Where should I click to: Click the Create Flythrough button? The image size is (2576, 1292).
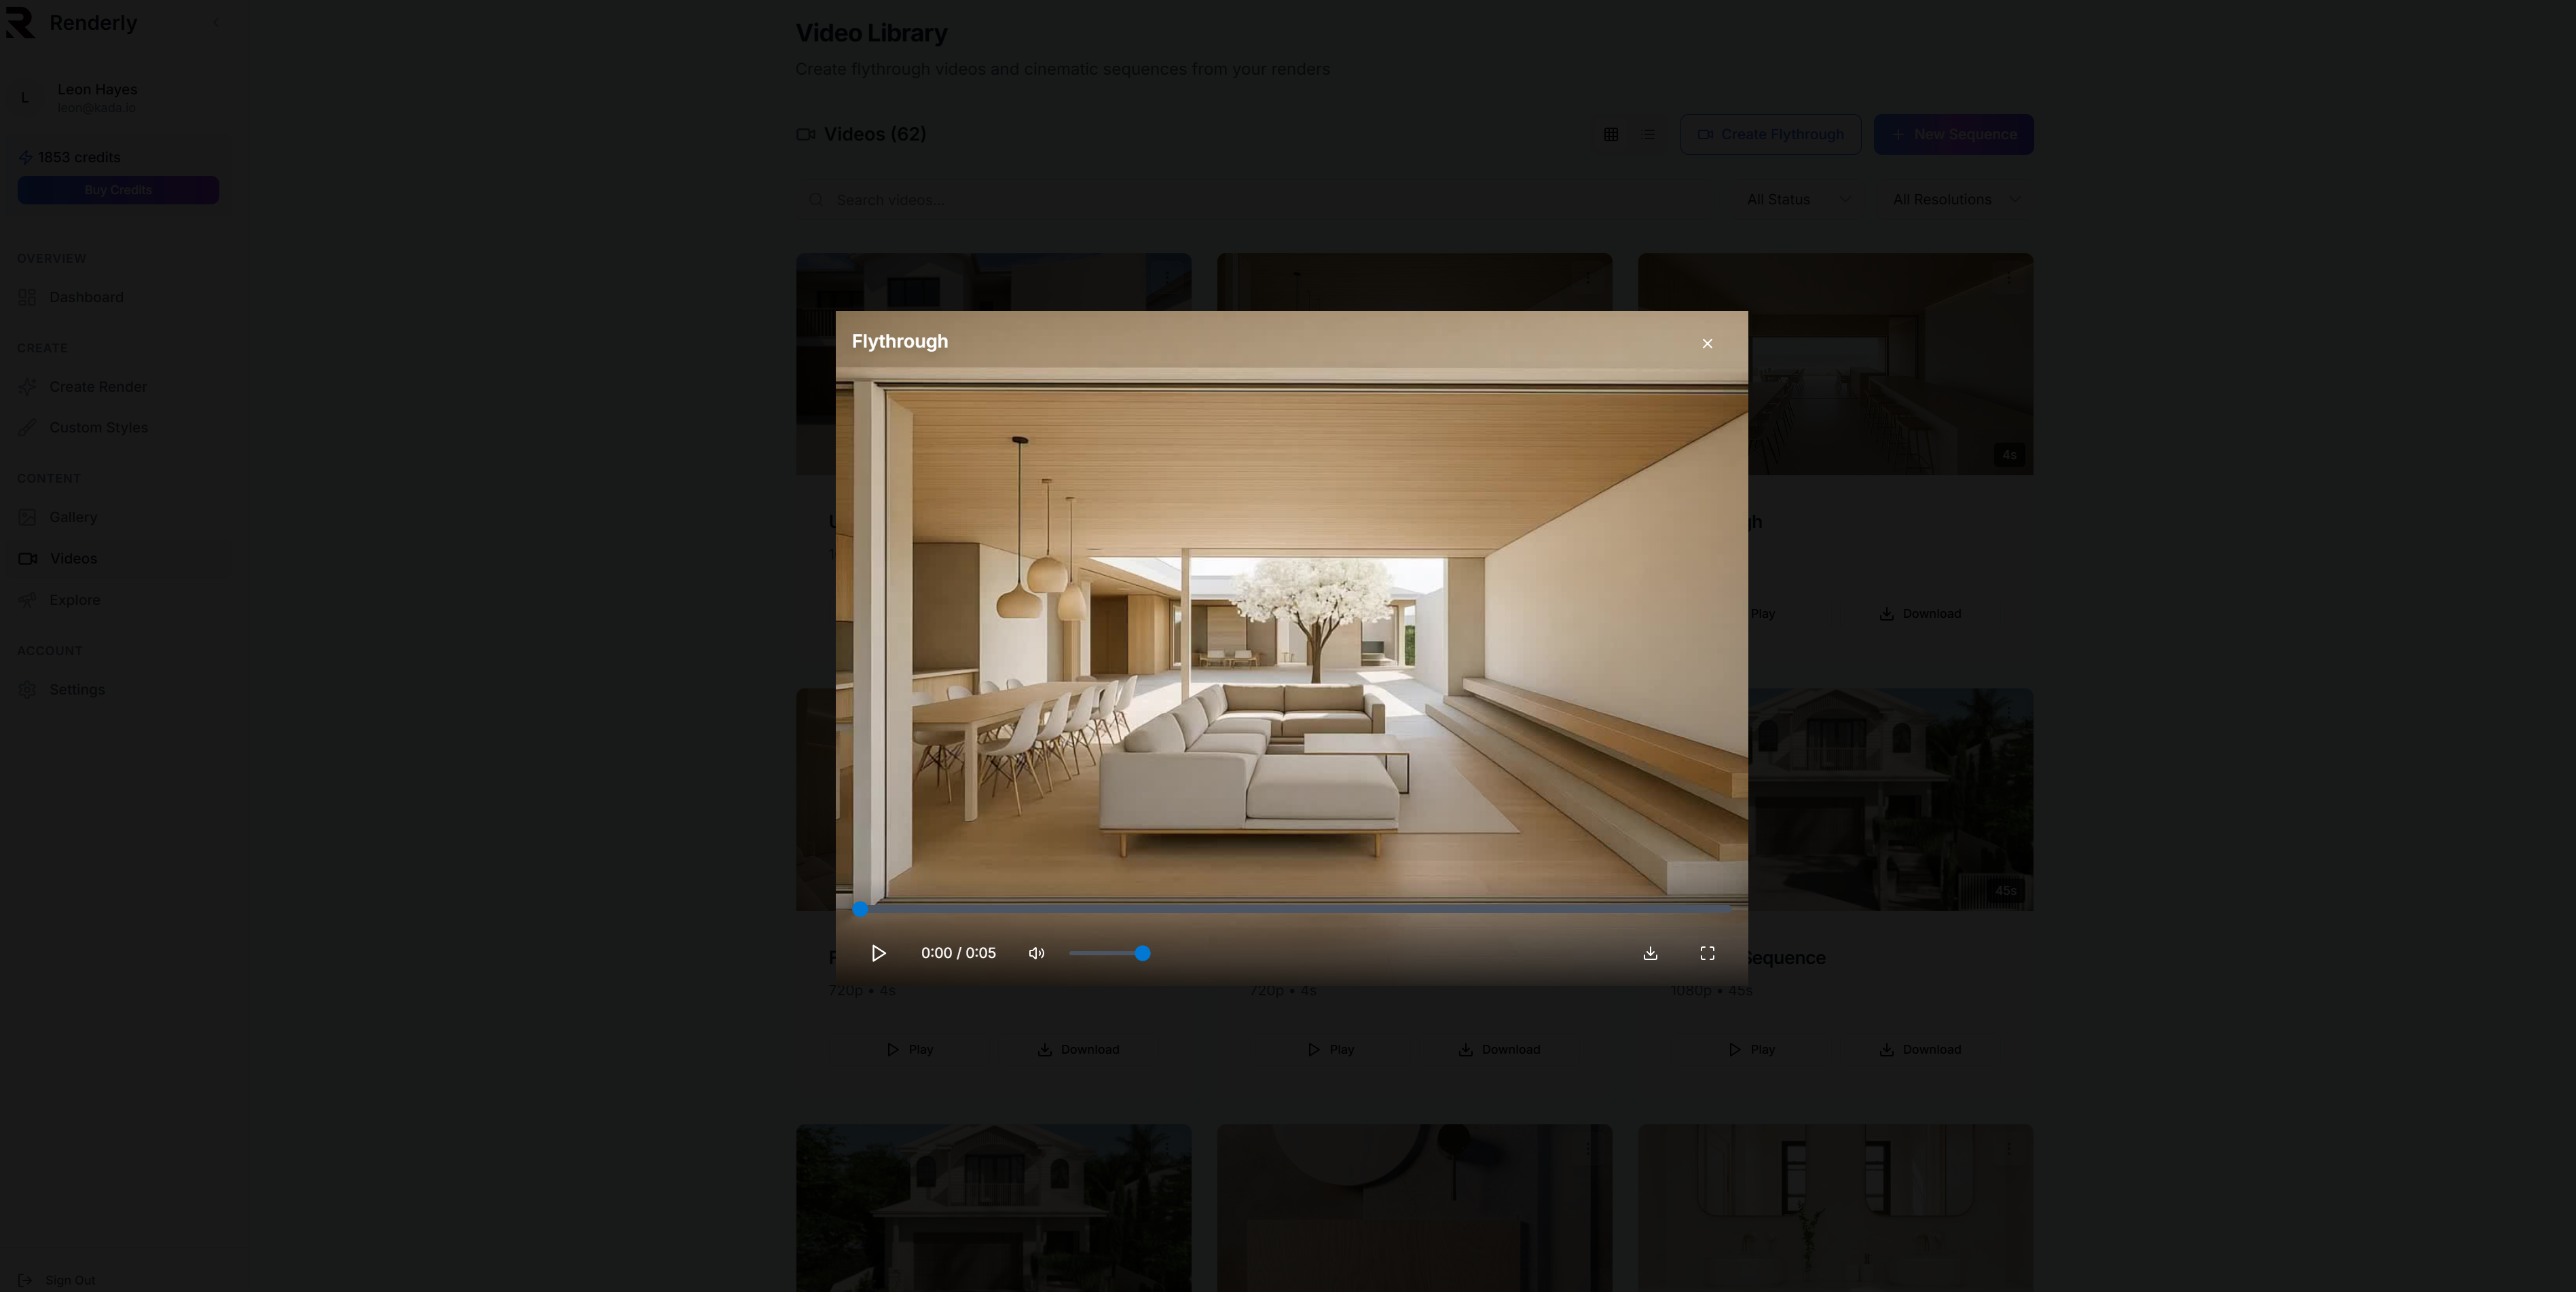click(1770, 134)
